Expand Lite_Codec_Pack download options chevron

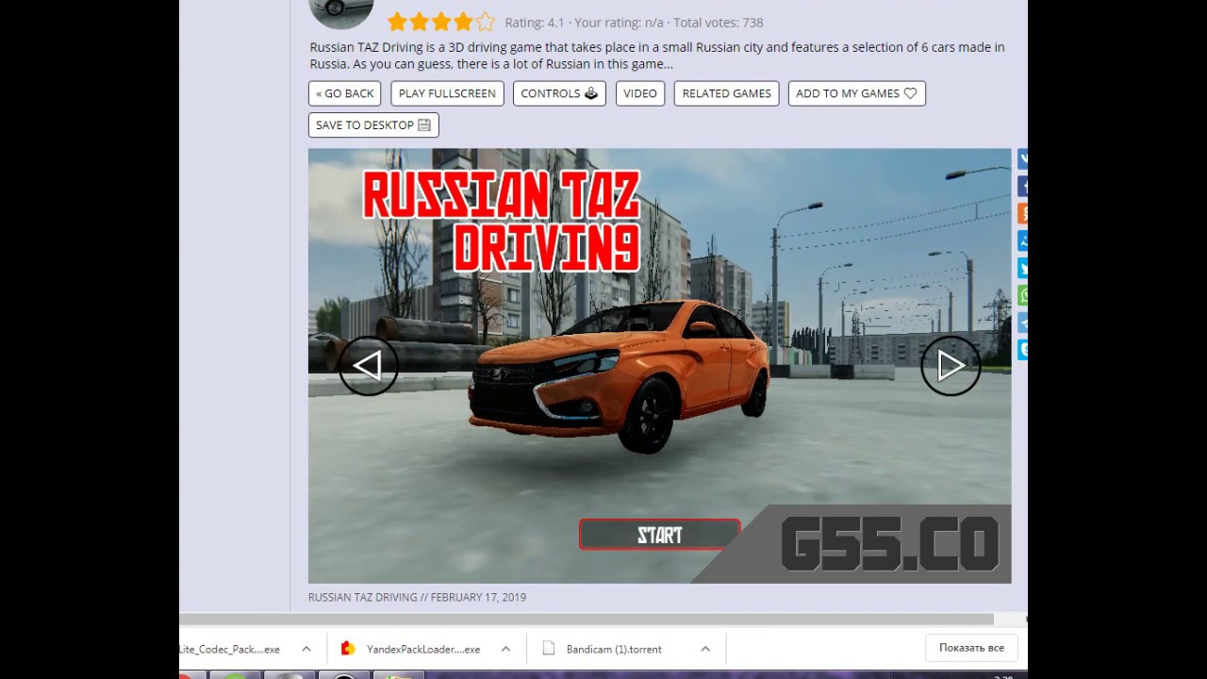(x=306, y=649)
